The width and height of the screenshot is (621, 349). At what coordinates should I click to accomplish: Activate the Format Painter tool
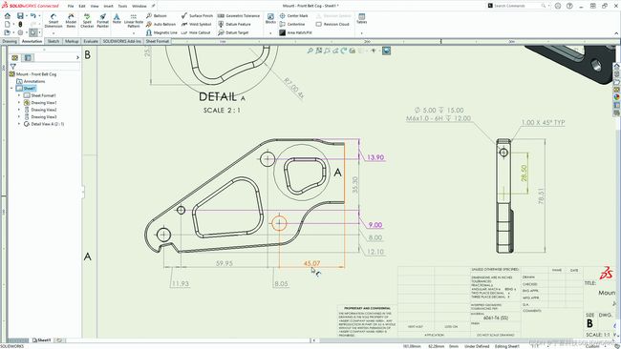(102, 21)
